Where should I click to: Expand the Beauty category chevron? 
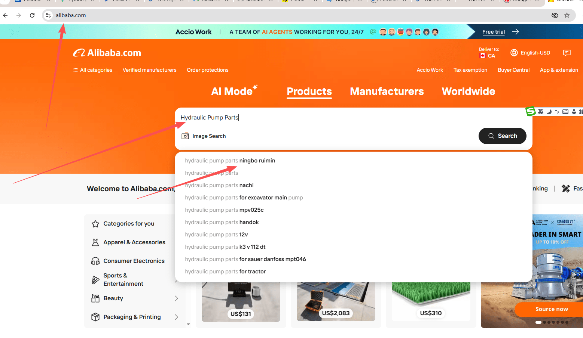(x=177, y=298)
